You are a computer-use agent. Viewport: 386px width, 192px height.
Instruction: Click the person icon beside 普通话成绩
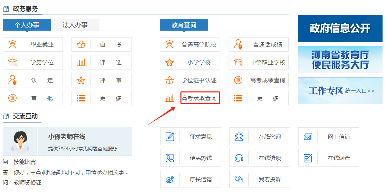click(238, 45)
